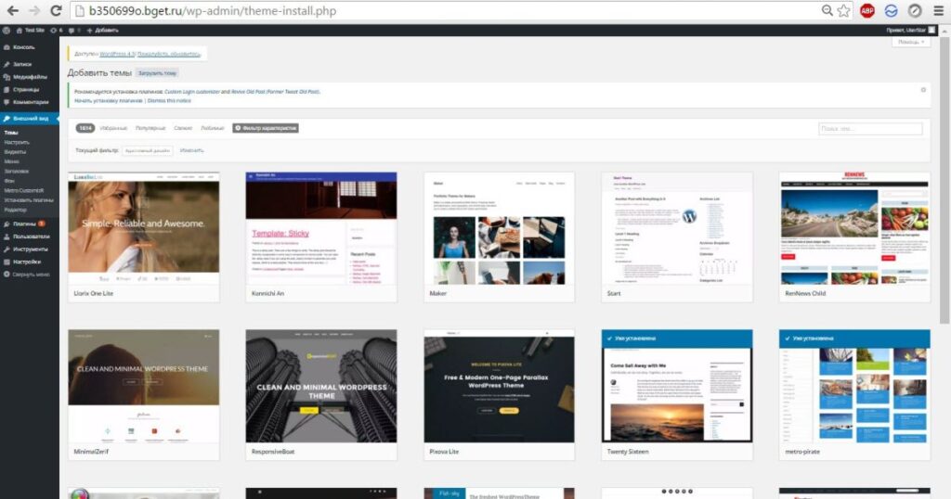Click the gray compass extension icon
Screen dimensions: 951x499
click(915, 10)
